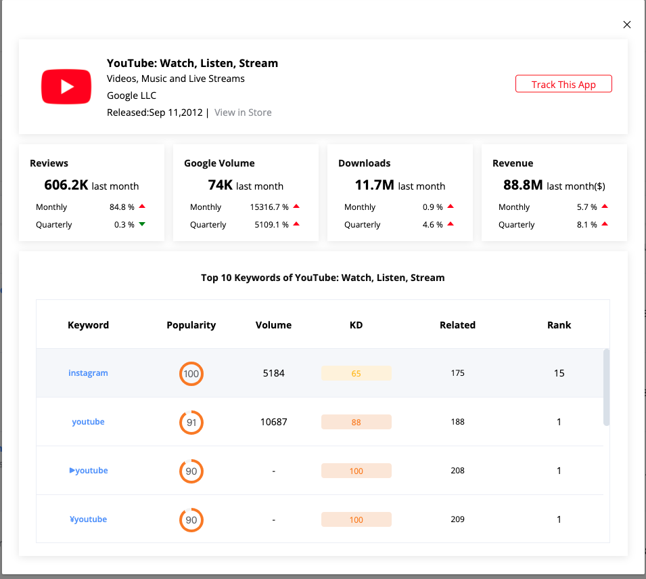Click the Track This App button
The image size is (646, 579).
[x=563, y=84]
